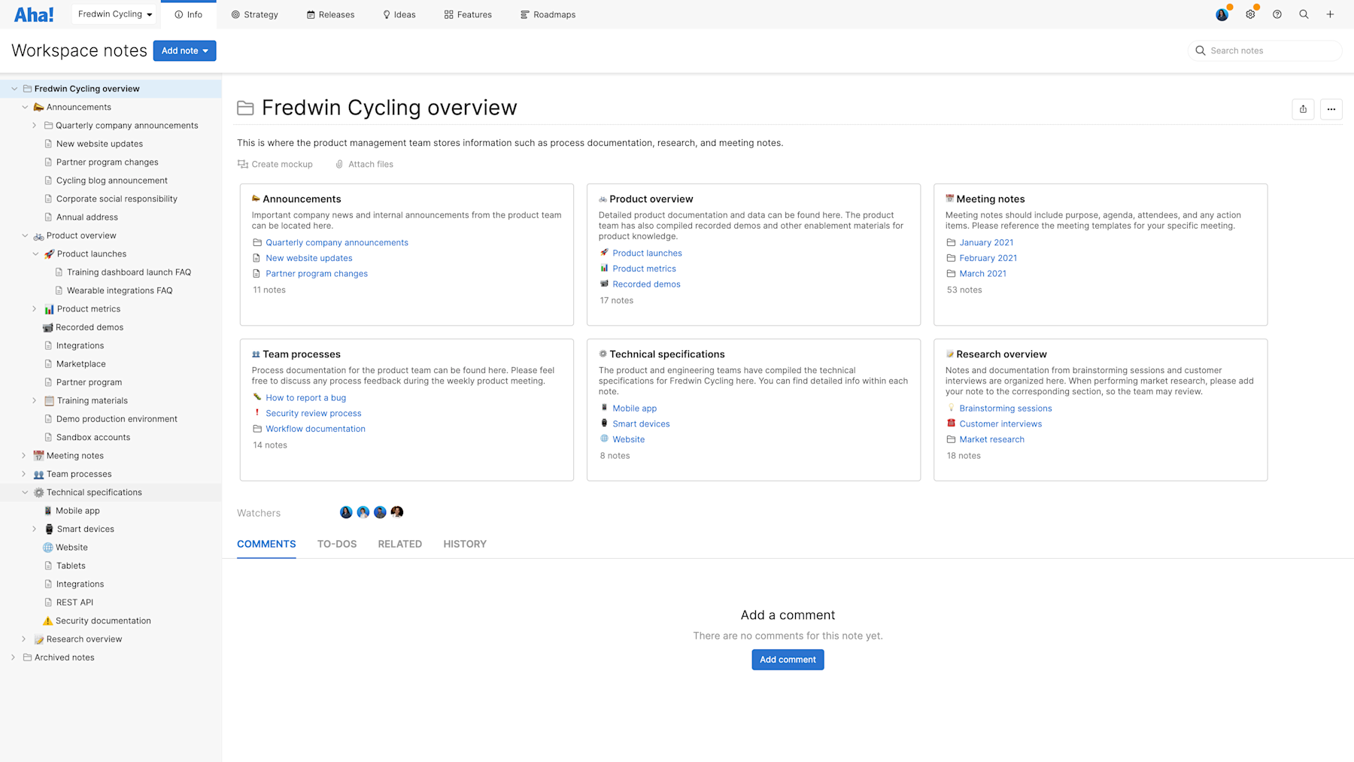Open the Ideas section
The height and width of the screenshot is (762, 1354).
tap(399, 14)
